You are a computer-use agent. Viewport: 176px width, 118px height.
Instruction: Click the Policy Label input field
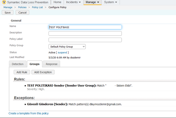[85, 40]
